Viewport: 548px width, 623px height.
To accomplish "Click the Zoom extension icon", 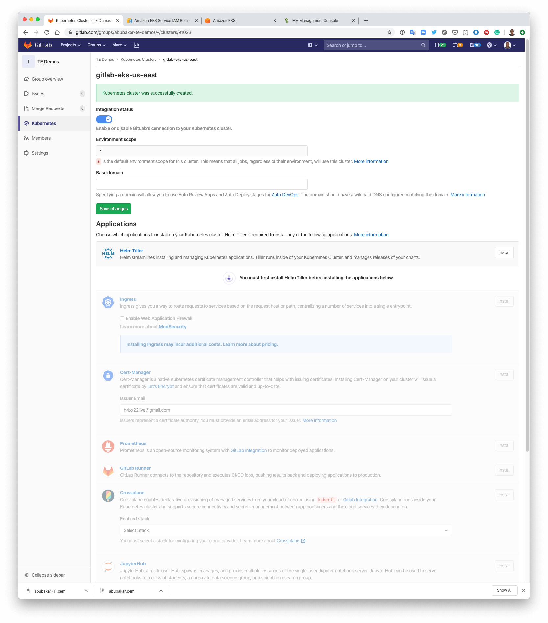I will [423, 32].
